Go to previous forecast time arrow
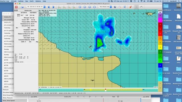Screen dimensions: 182x102 49,7
